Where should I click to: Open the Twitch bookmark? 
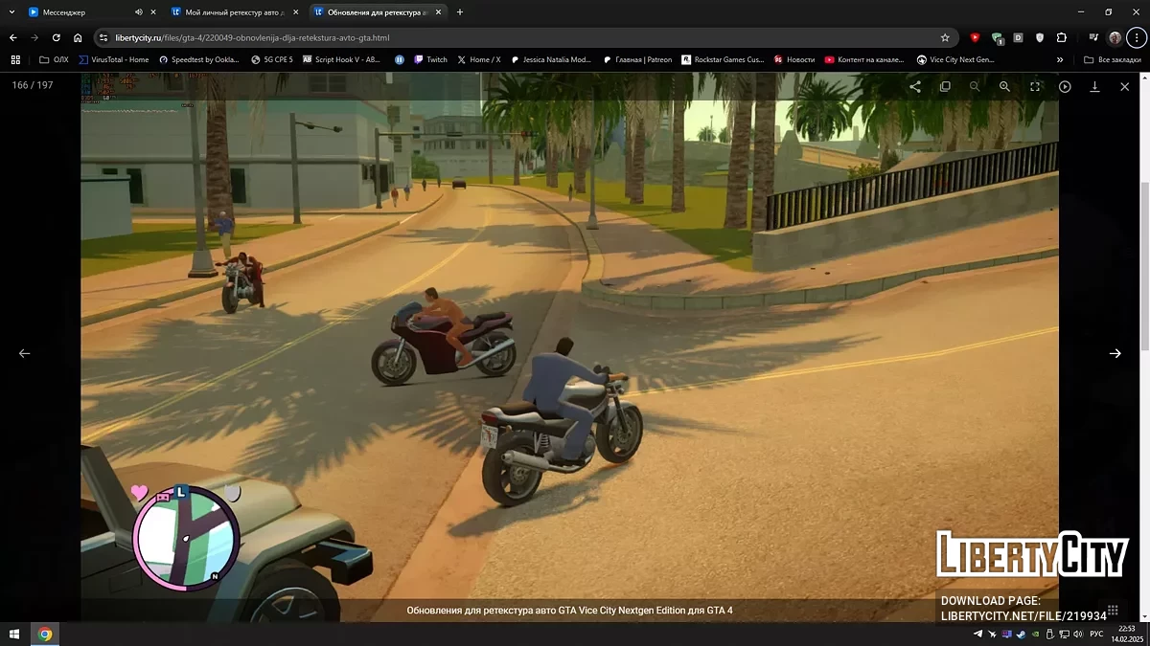[430, 59]
